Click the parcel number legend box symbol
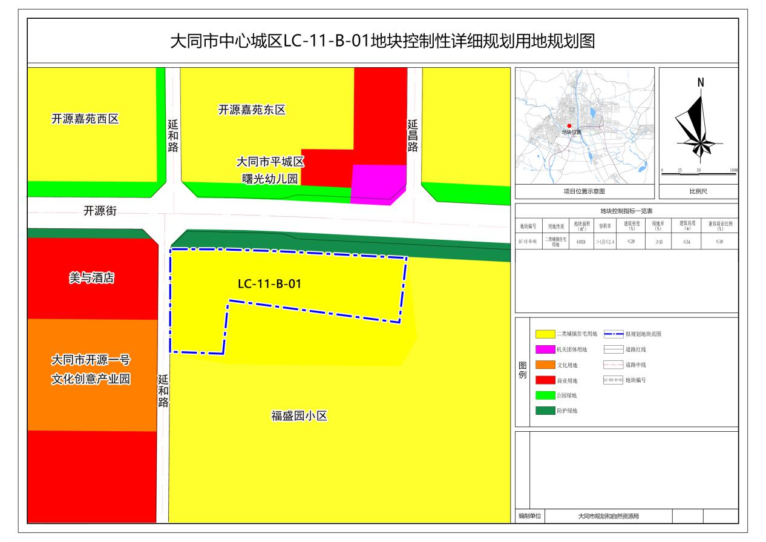This screenshot has width=766, height=542. [x=613, y=380]
